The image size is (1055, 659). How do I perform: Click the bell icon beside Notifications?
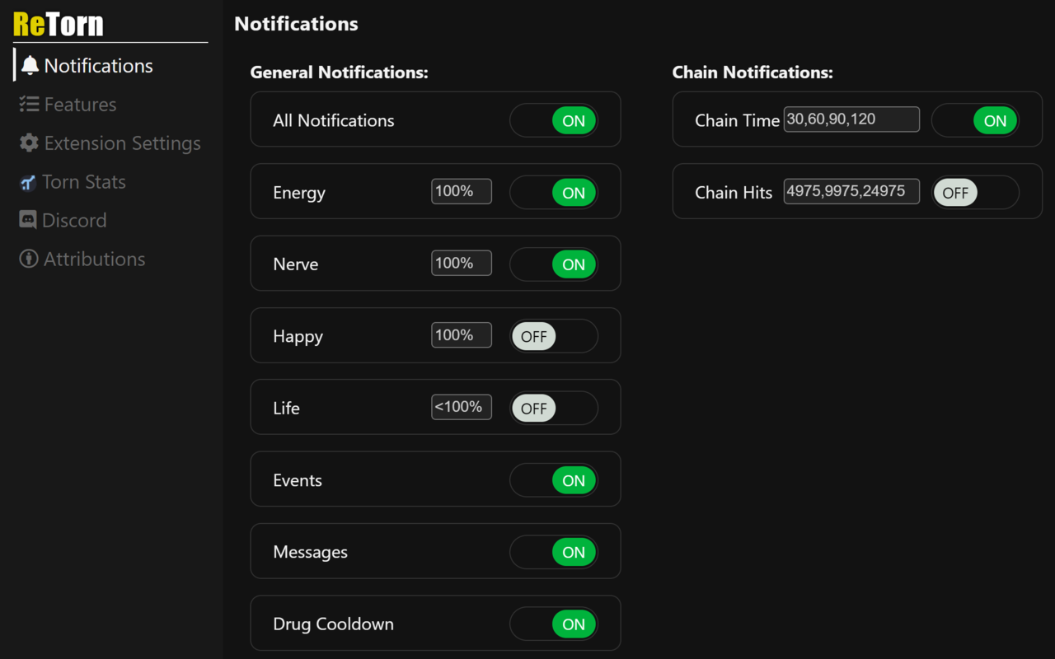coord(30,66)
